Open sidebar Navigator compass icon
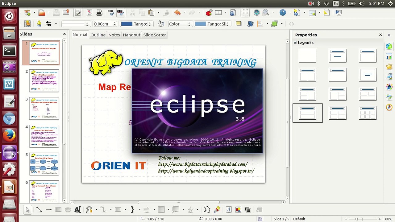 point(389,107)
